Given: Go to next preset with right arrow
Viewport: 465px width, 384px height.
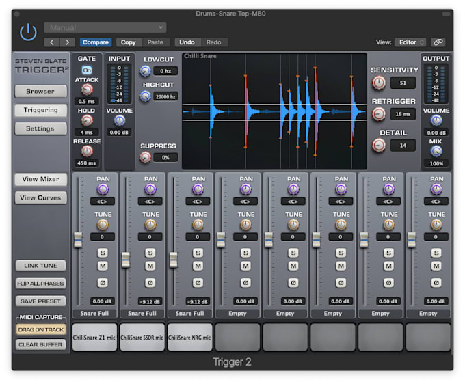Looking at the screenshot, I should coord(67,42).
